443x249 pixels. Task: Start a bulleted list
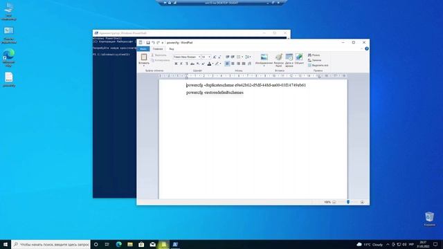(x=238, y=57)
